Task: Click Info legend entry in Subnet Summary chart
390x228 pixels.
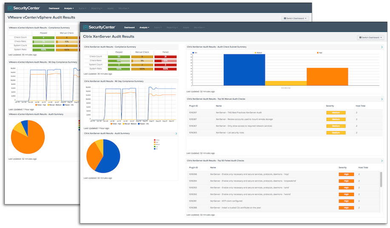Action: pyautogui.click(x=195, y=53)
